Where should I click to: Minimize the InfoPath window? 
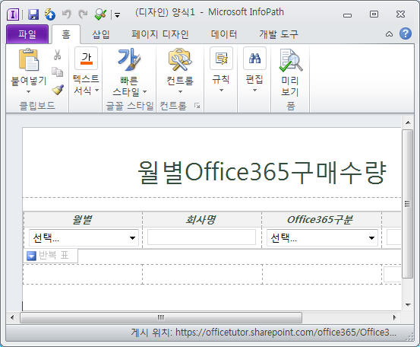tap(347, 15)
